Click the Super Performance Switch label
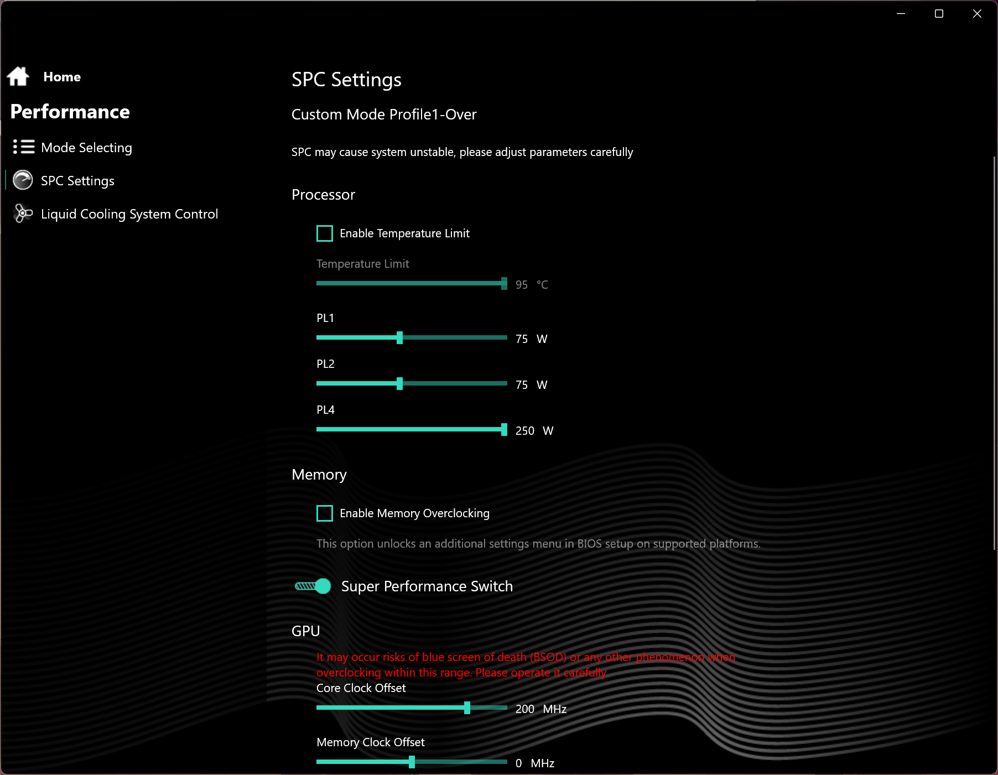Viewport: 998px width, 775px height. click(x=427, y=586)
